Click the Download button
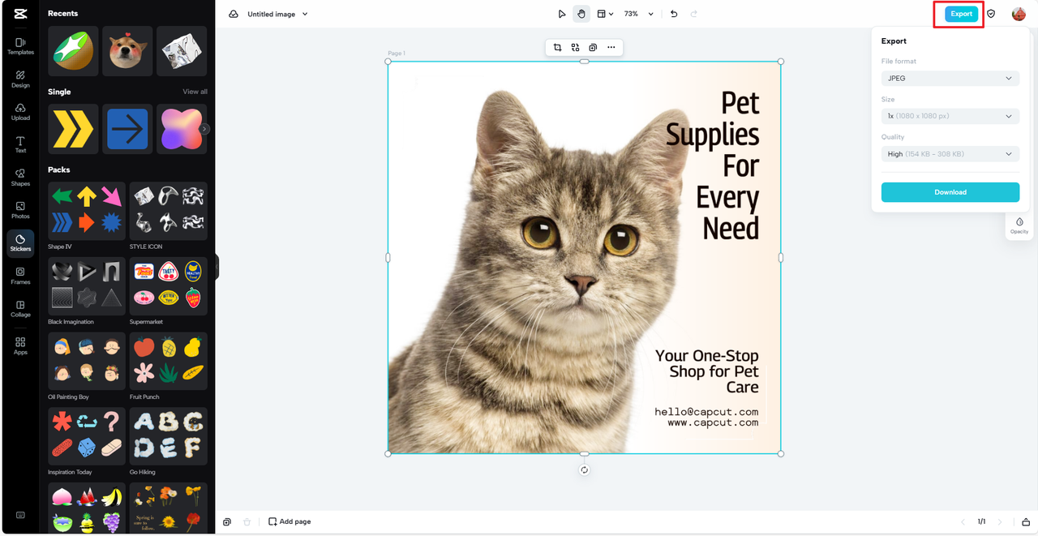This screenshot has width=1038, height=536. pyautogui.click(x=950, y=192)
